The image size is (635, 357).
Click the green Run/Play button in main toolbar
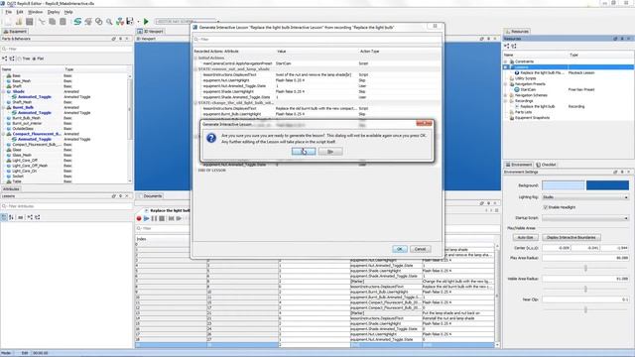(146, 22)
